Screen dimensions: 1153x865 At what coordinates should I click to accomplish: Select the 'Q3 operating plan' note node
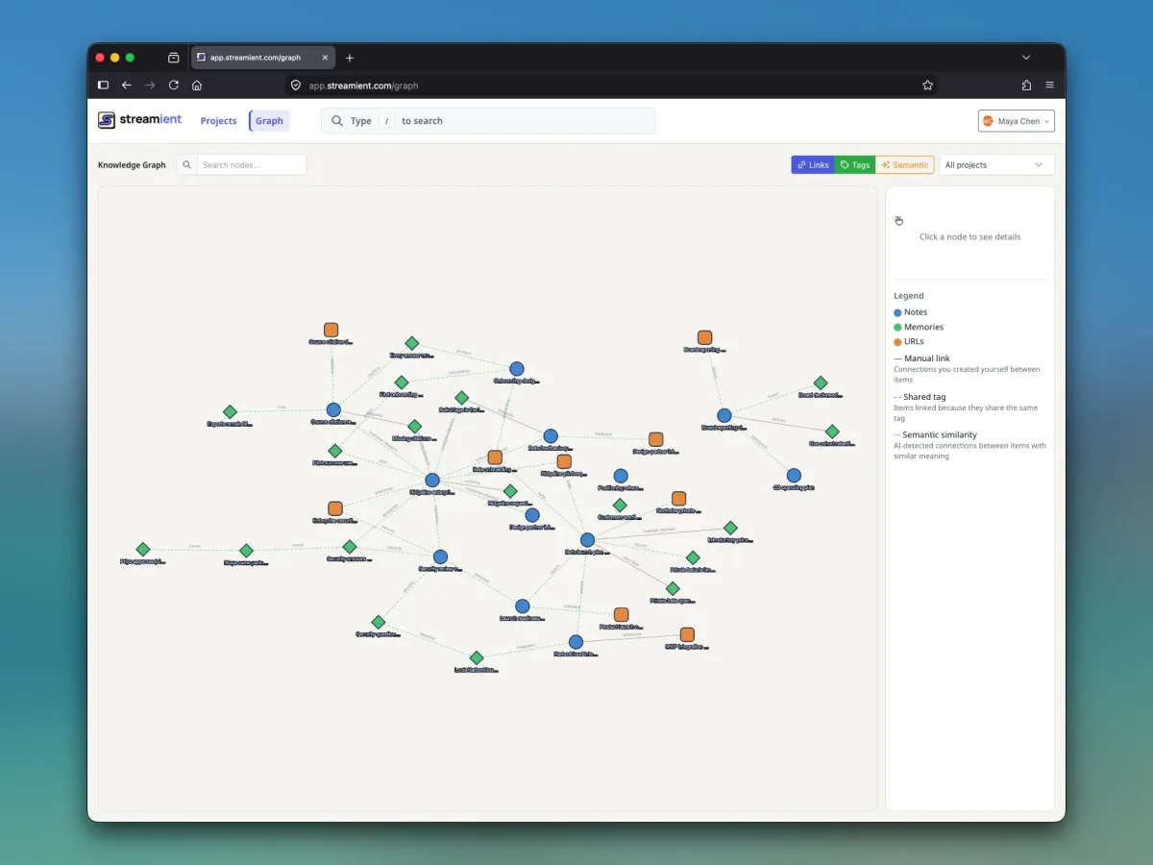794,476
